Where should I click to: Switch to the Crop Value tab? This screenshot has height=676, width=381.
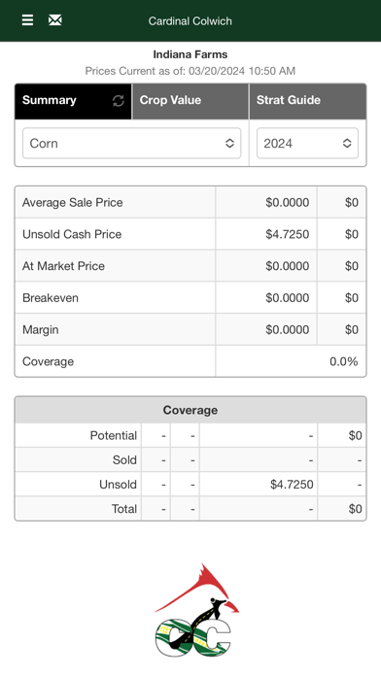[190, 101]
